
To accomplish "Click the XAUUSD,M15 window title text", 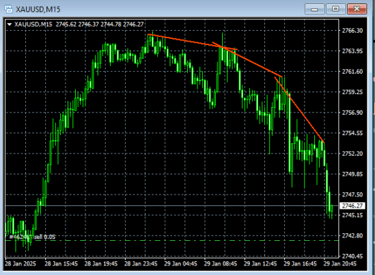I will click(38, 10).
